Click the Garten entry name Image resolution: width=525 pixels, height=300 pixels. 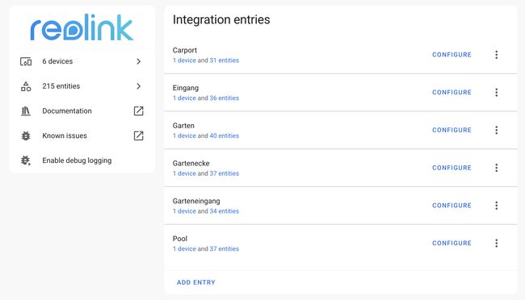point(183,126)
